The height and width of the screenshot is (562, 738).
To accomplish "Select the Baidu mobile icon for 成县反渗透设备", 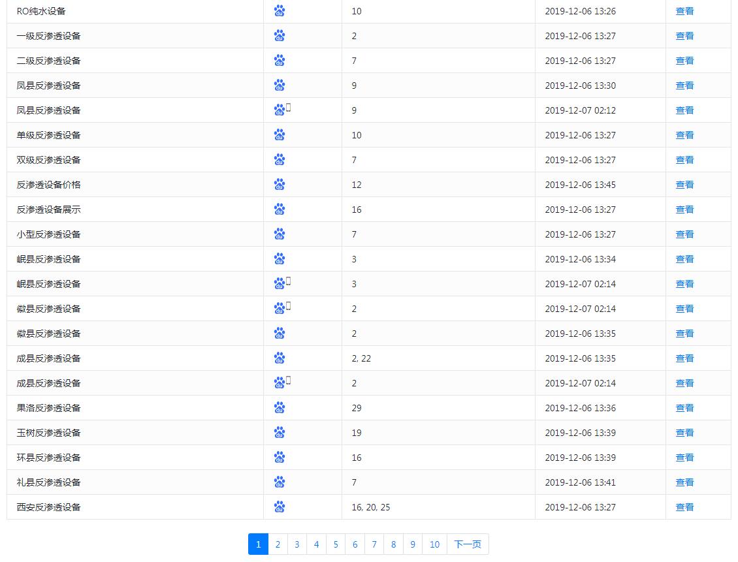I will [x=281, y=383].
